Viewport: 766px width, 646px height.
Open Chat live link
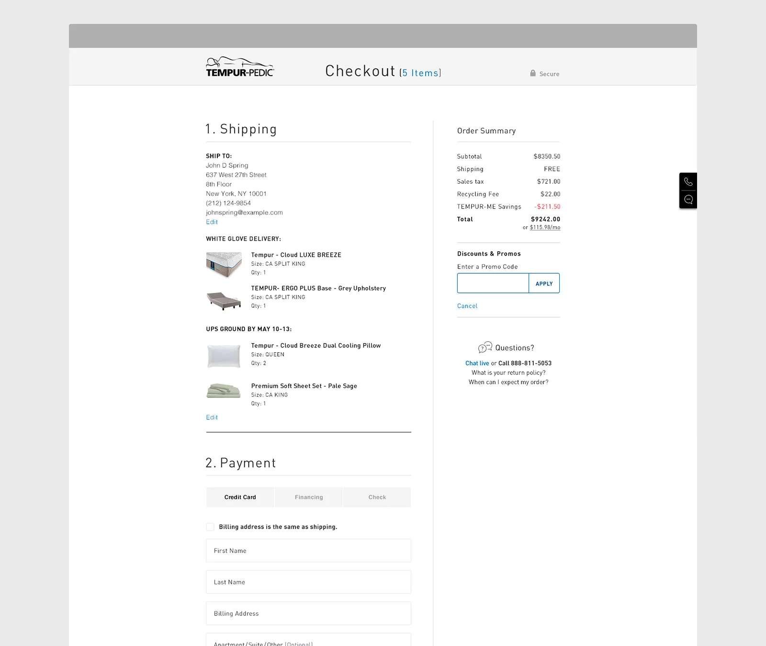coord(477,363)
